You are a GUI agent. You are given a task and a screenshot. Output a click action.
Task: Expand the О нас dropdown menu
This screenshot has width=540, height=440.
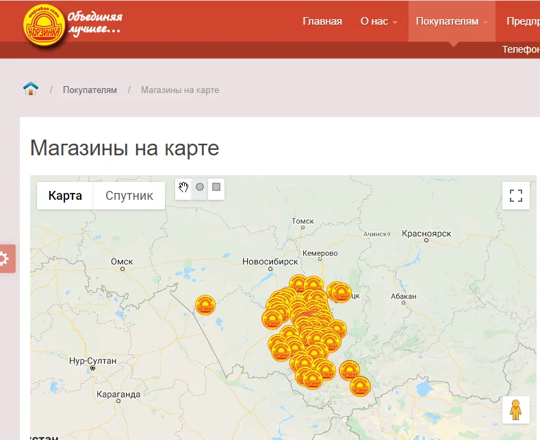pyautogui.click(x=378, y=21)
